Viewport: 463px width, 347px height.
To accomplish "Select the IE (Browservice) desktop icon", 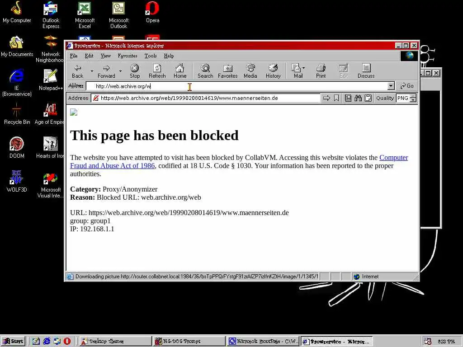I will pyautogui.click(x=17, y=83).
